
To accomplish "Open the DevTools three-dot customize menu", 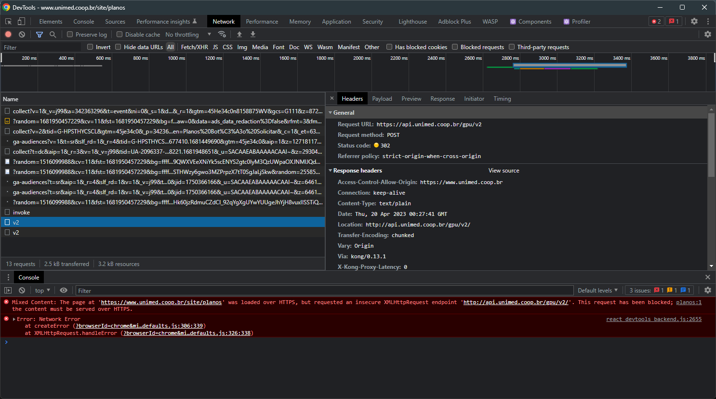I will coord(708,21).
